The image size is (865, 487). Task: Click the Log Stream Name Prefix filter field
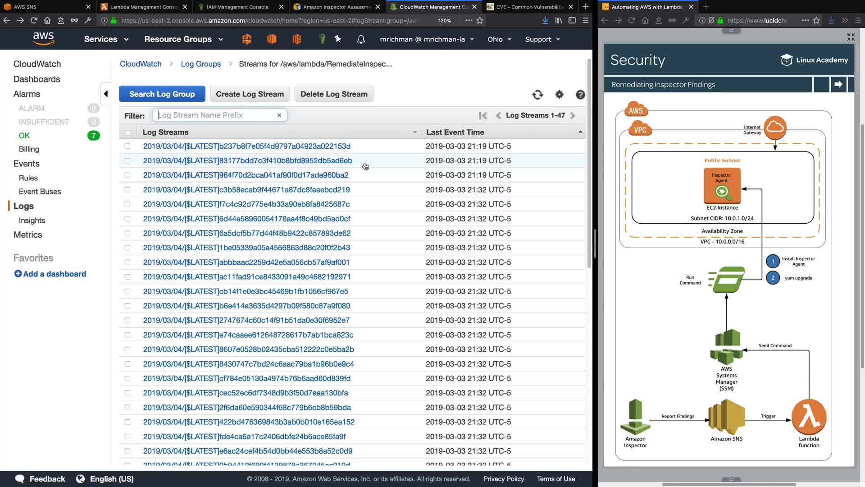215,115
